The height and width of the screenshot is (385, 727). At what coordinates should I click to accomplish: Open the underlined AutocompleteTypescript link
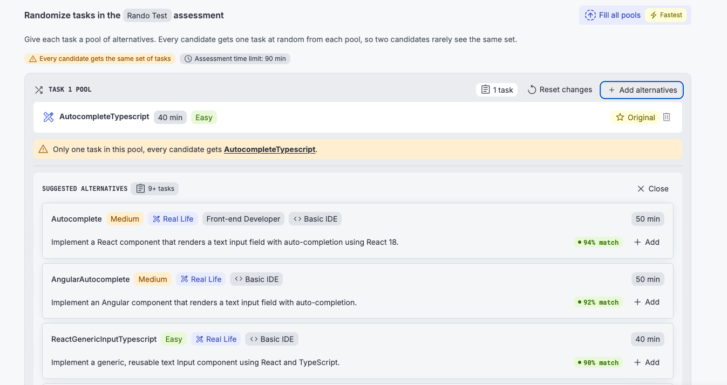pos(269,149)
